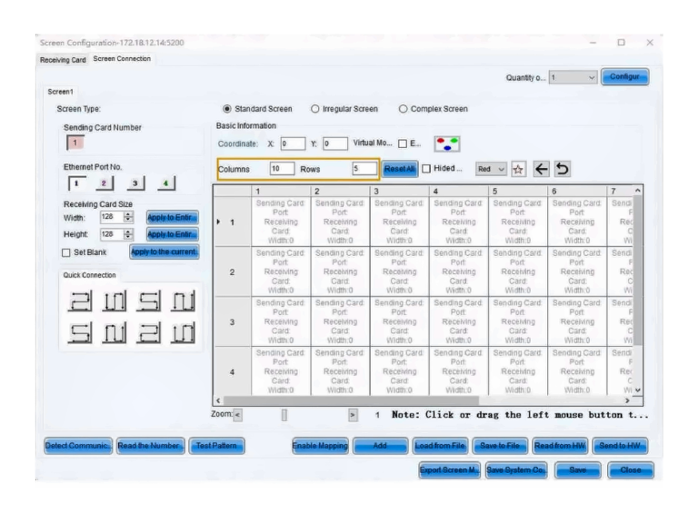This screenshot has height=523, width=698.
Task: Select Irregular Screen radio option
Action: point(315,109)
